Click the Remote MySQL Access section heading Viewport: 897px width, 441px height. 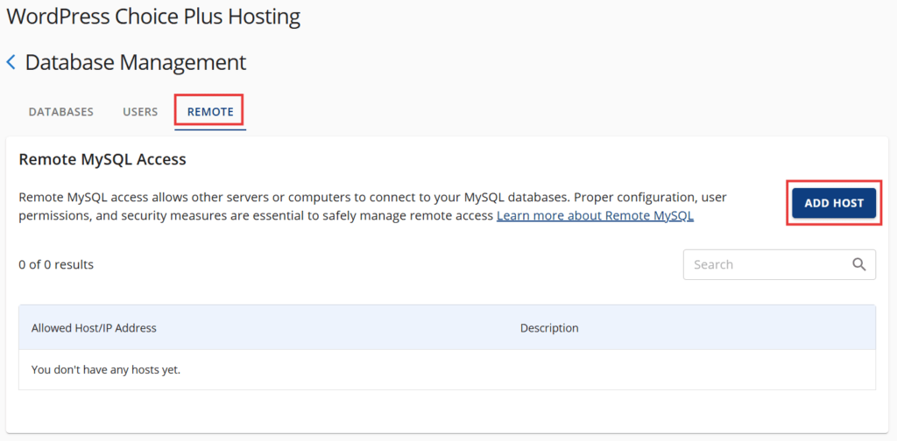point(102,159)
